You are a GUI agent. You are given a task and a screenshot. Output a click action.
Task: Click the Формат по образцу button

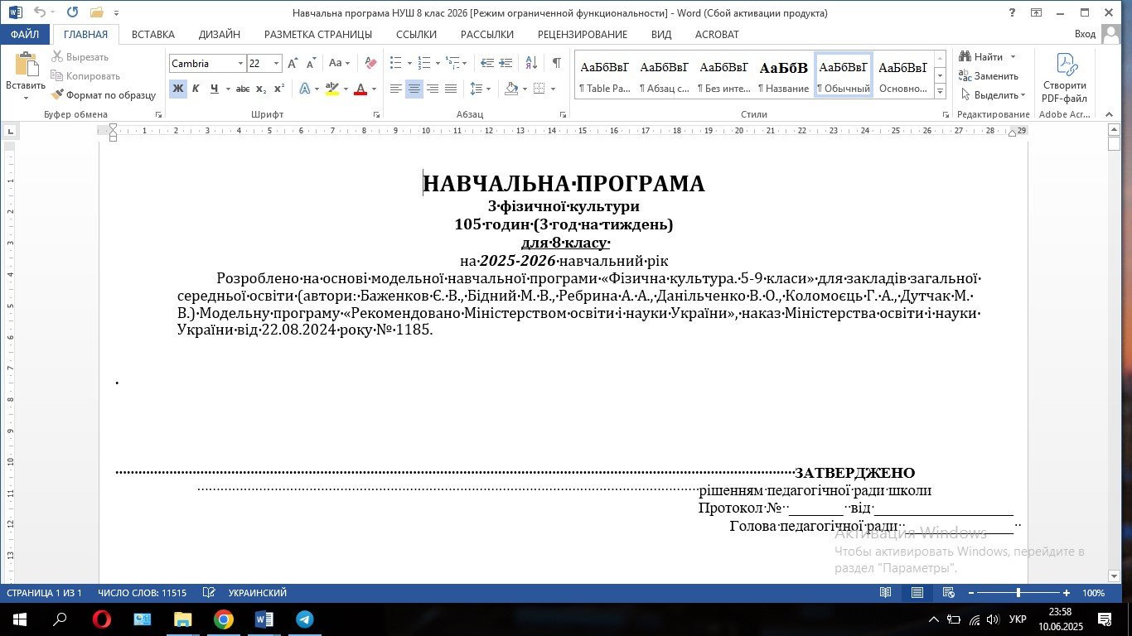(104, 94)
